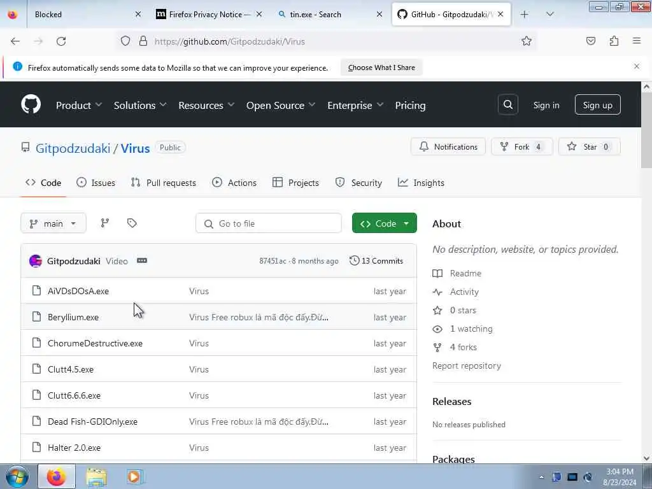Viewport: 652px width, 489px height.
Task: Open the Windows Start orb
Action: [17, 477]
